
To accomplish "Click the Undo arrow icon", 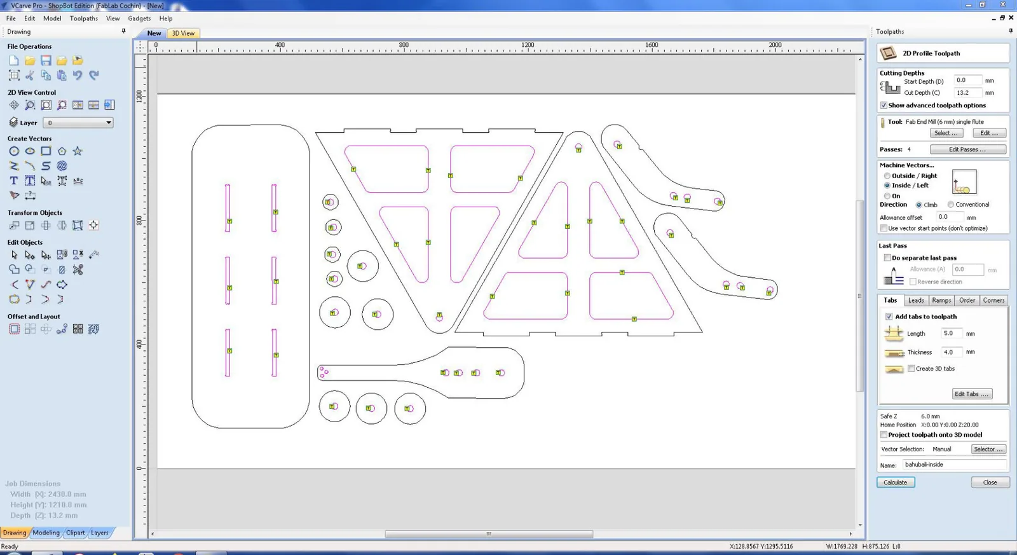I will point(78,75).
